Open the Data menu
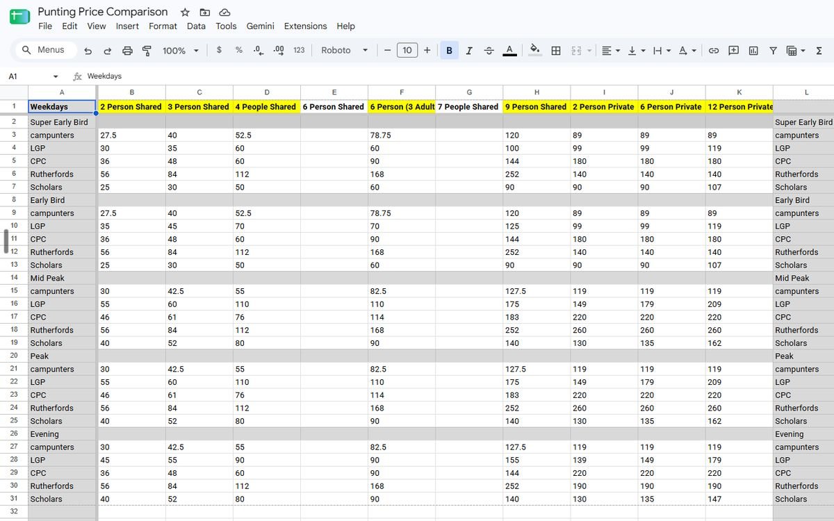Viewport: 834px width, 521px height. pos(196,26)
